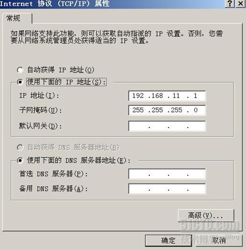This screenshot has width=246, height=250.
Task: Click last octet 0 of subnet mask
Action: [196, 110]
